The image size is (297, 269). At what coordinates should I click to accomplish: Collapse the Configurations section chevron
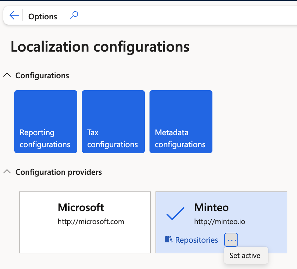click(7, 76)
